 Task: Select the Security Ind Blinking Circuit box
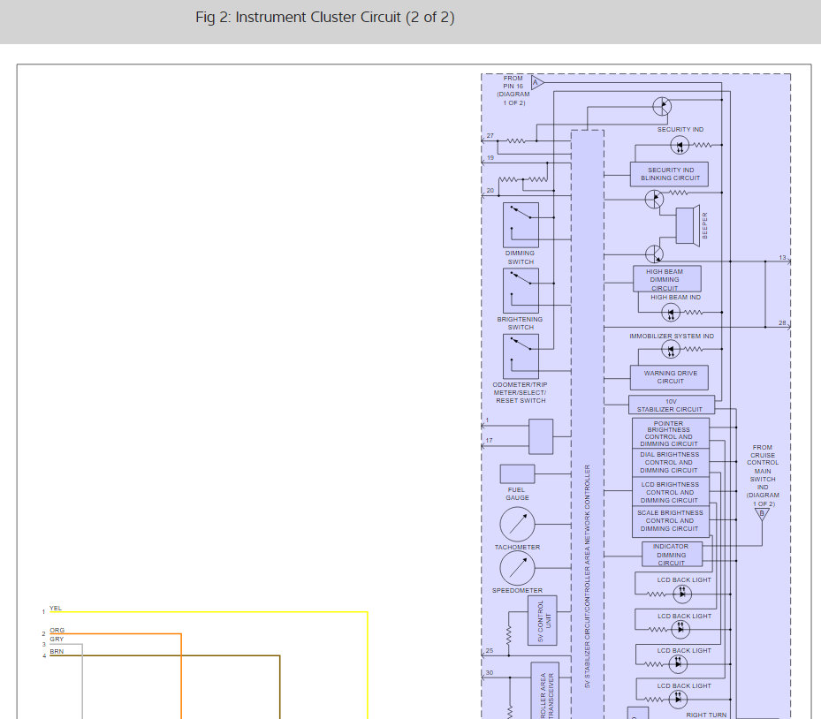(x=669, y=174)
